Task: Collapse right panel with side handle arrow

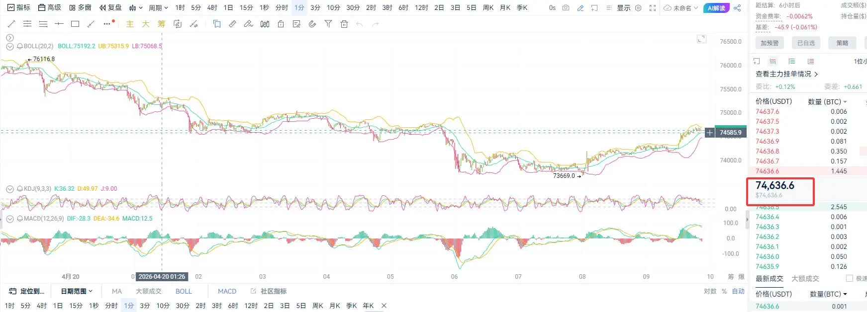Action: click(747, 219)
